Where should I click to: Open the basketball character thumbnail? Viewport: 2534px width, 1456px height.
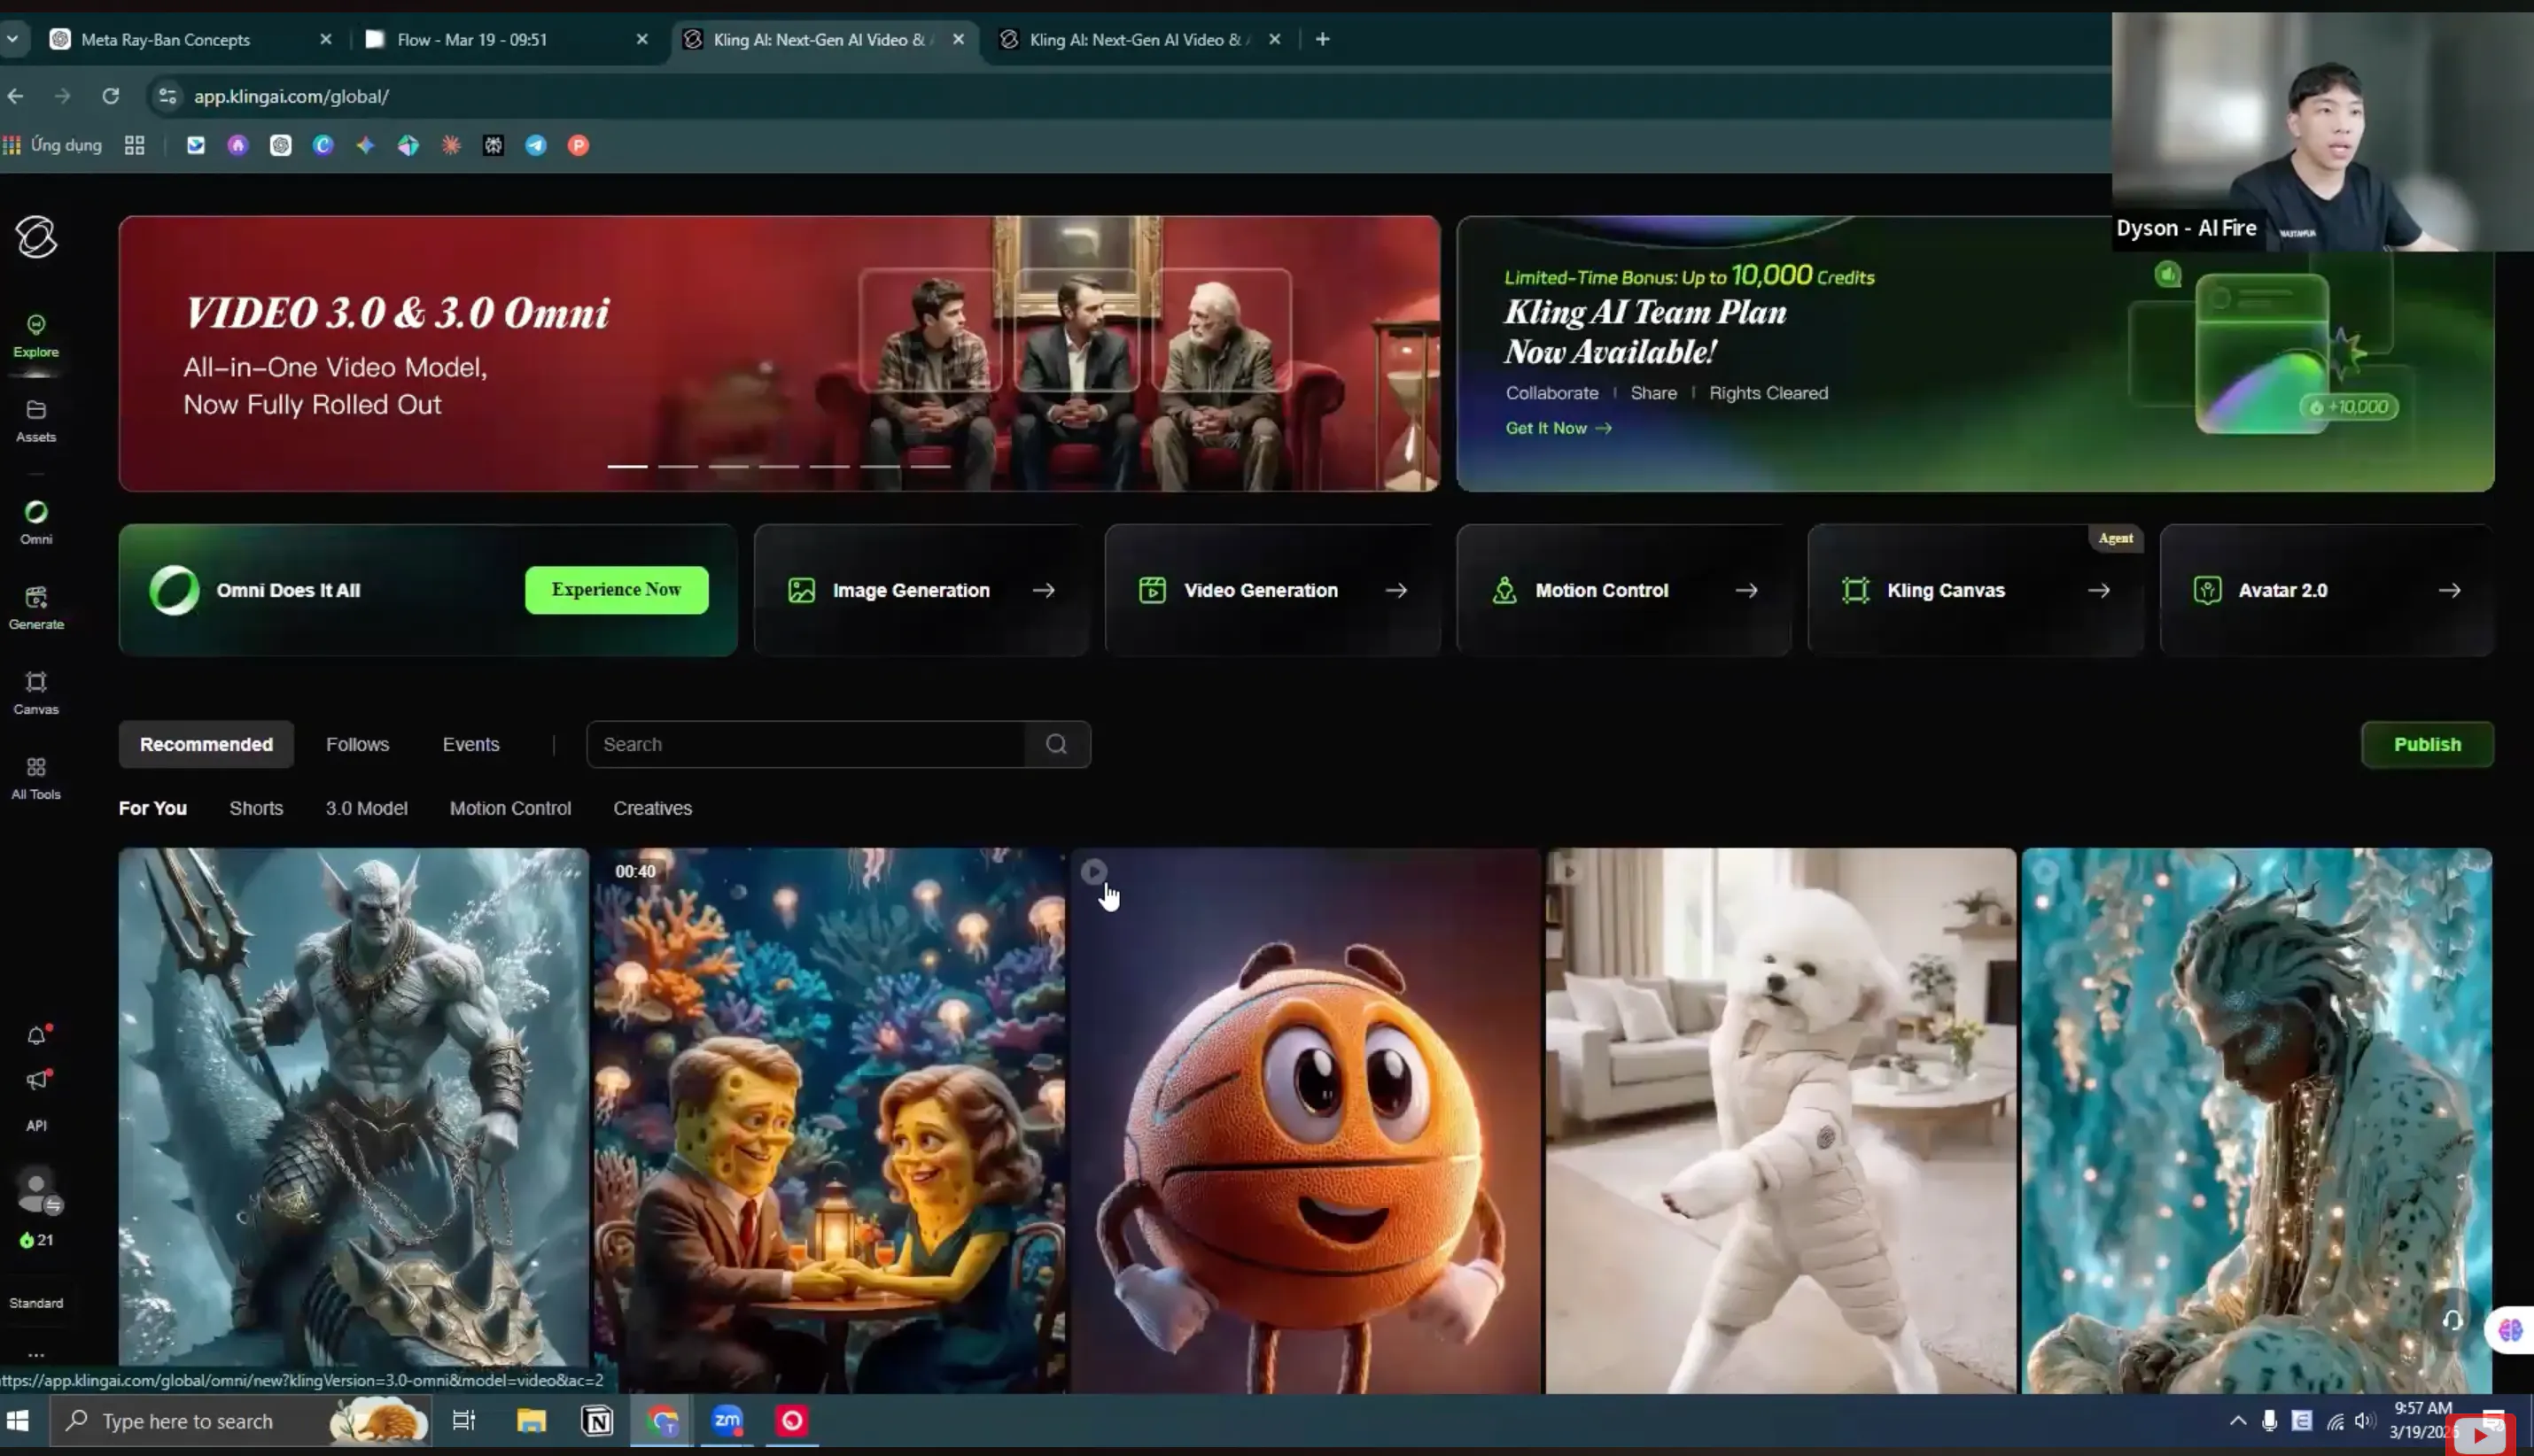click(1305, 1120)
